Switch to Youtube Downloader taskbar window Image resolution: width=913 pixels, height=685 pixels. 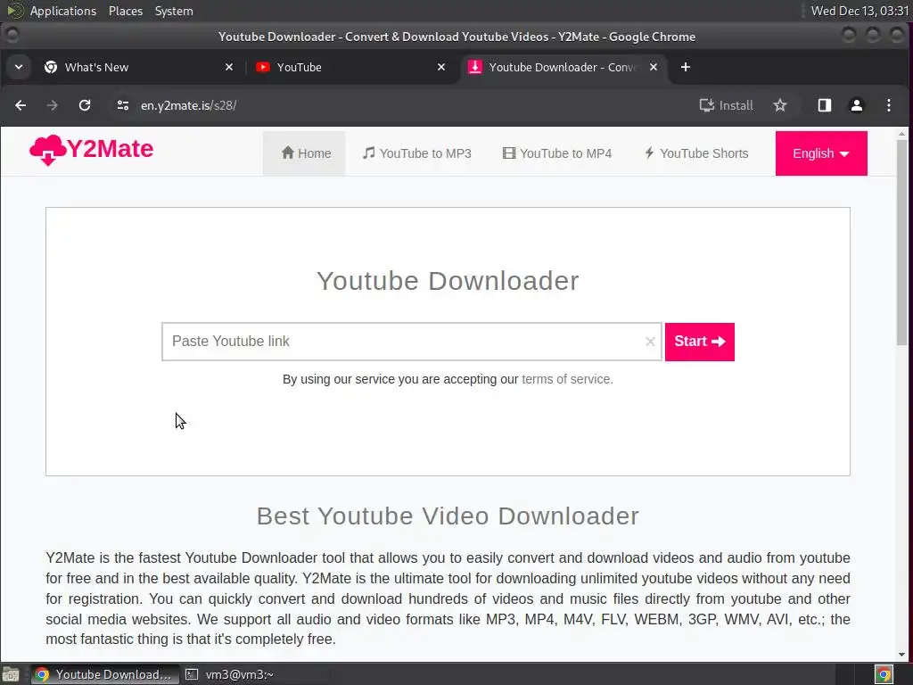coord(105,674)
